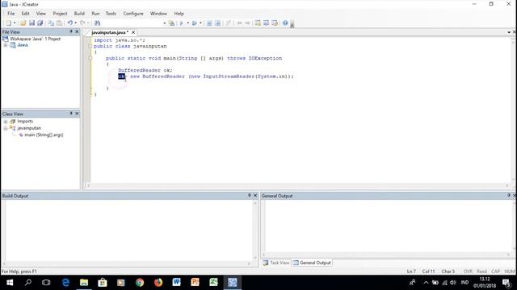The image size is (517, 290).
Task: Click the Run Project toolbar icon
Action: coord(195,23)
